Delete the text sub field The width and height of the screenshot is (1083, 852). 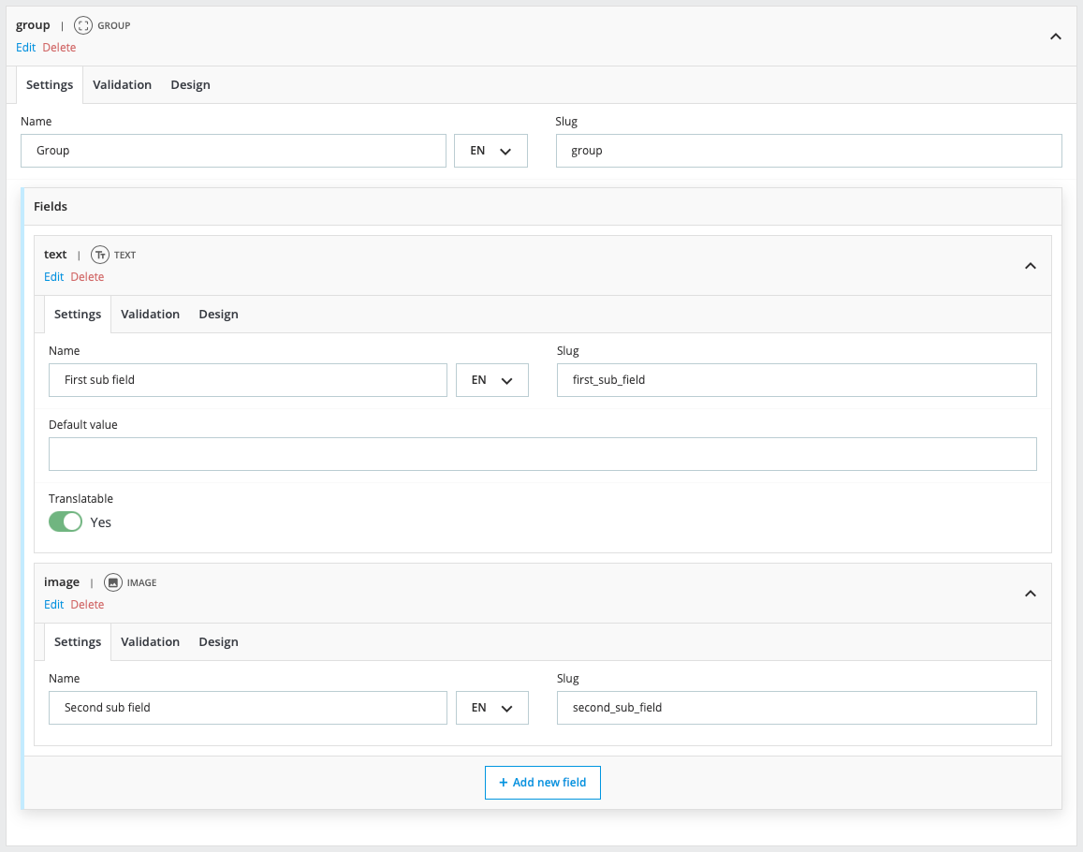(87, 277)
